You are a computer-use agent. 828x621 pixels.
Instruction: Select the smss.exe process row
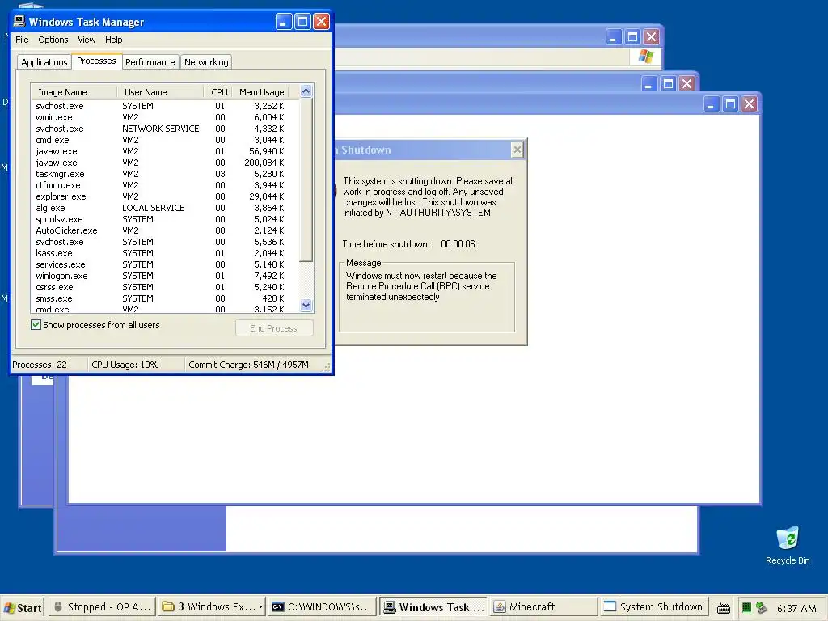click(165, 299)
